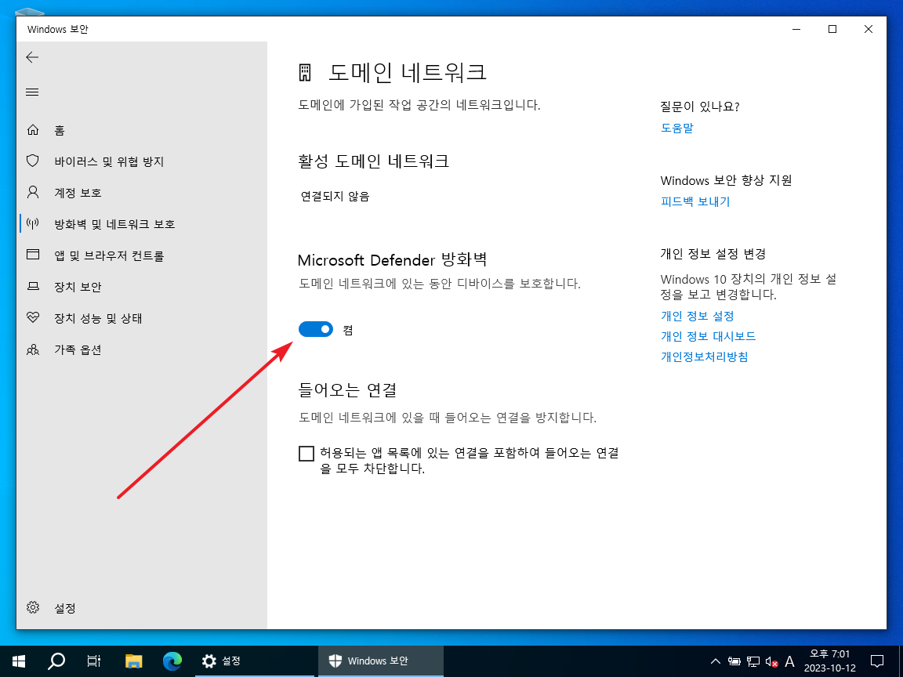
Task: Click the virus protection shield icon
Action: pyautogui.click(x=33, y=161)
